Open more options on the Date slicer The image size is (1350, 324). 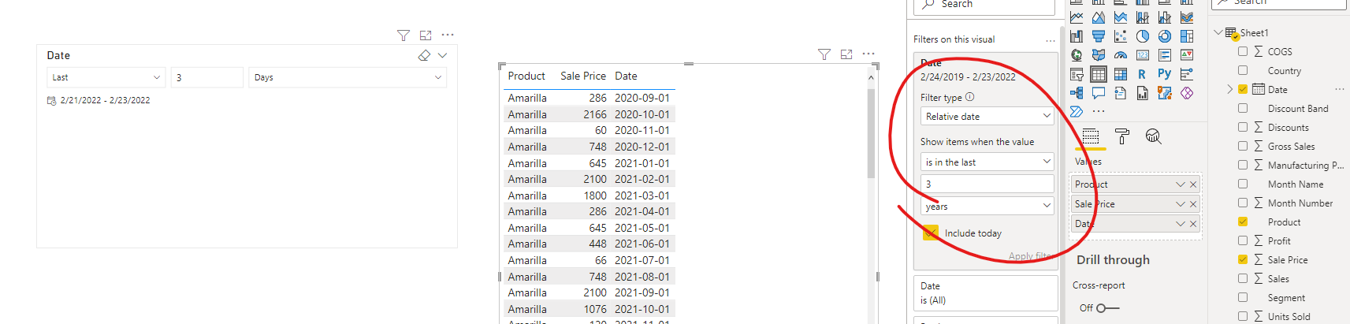click(x=448, y=35)
